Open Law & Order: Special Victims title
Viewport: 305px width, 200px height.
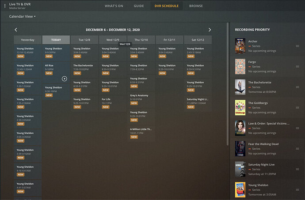pos(269,124)
